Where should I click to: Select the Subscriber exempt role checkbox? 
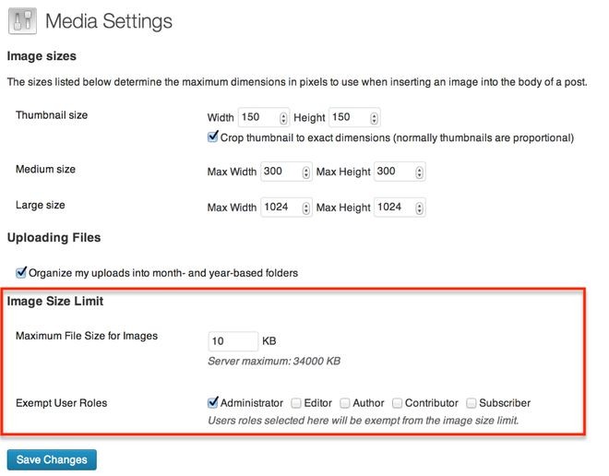click(472, 403)
